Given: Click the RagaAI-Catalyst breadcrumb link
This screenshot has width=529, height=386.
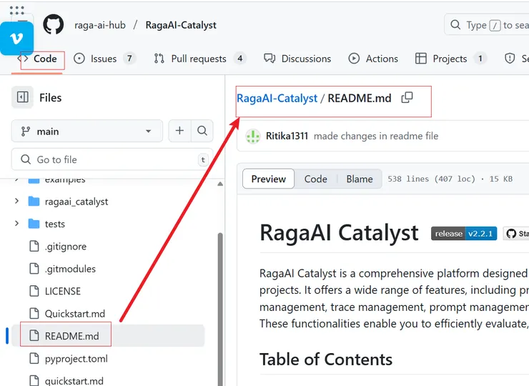Looking at the screenshot, I should (x=277, y=98).
